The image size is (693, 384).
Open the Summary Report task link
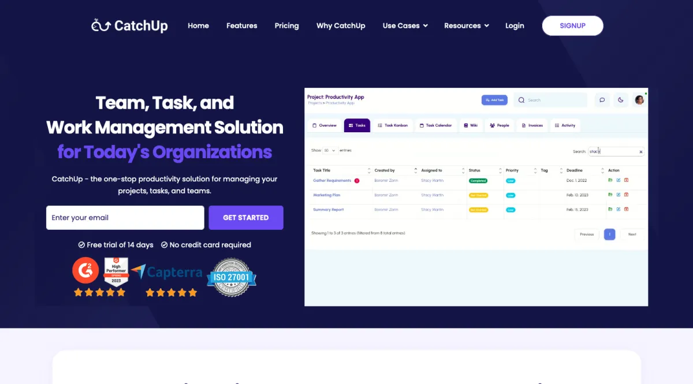[329, 210]
